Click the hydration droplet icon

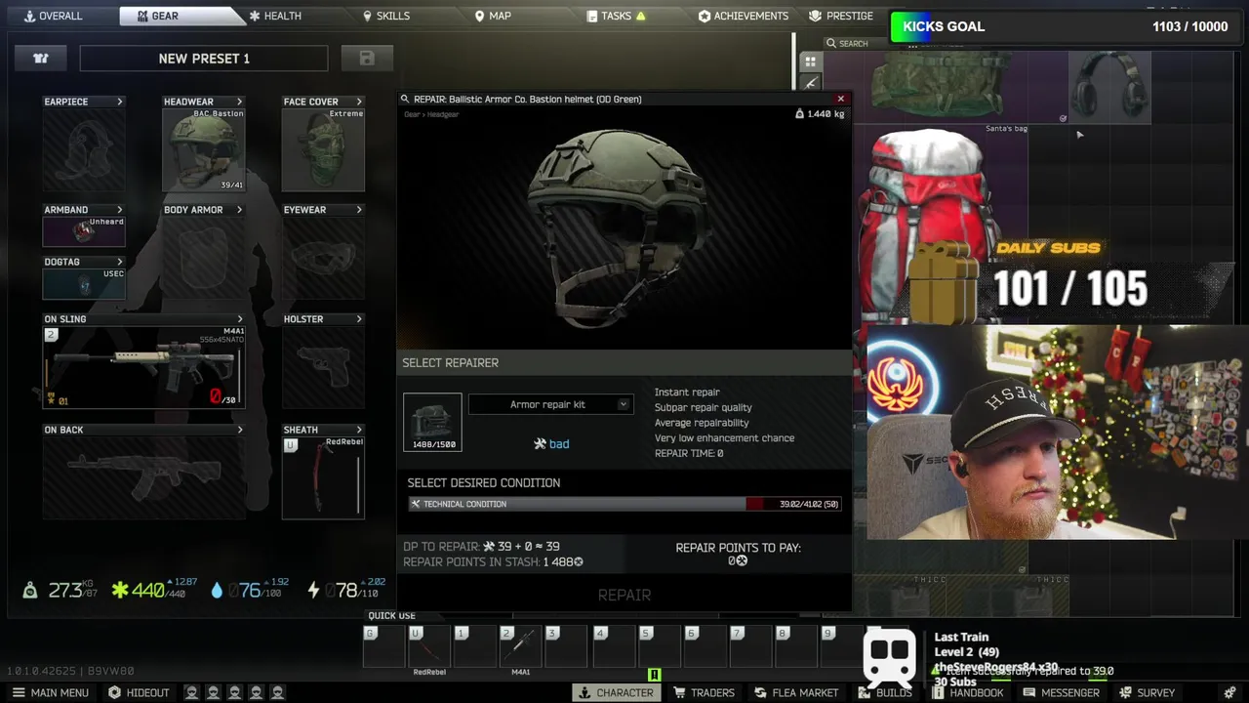point(217,590)
